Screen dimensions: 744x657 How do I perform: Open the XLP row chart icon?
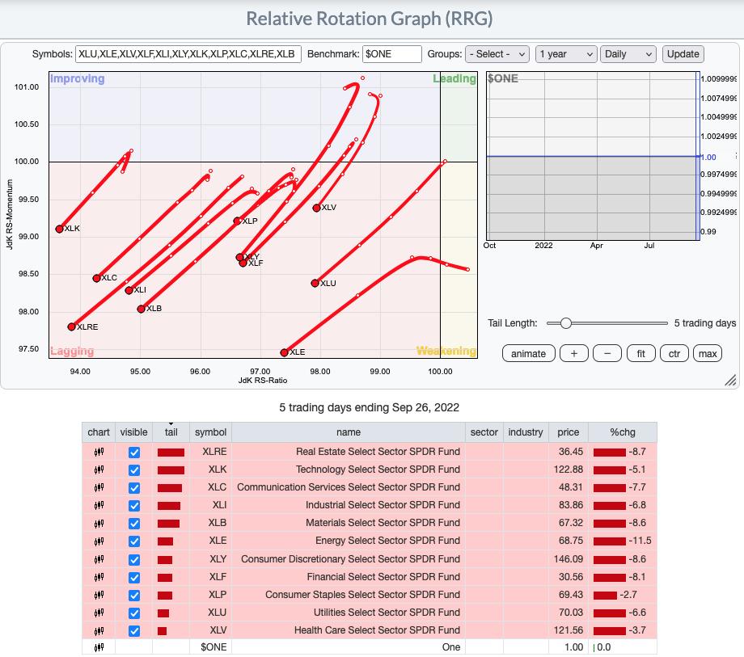99,595
